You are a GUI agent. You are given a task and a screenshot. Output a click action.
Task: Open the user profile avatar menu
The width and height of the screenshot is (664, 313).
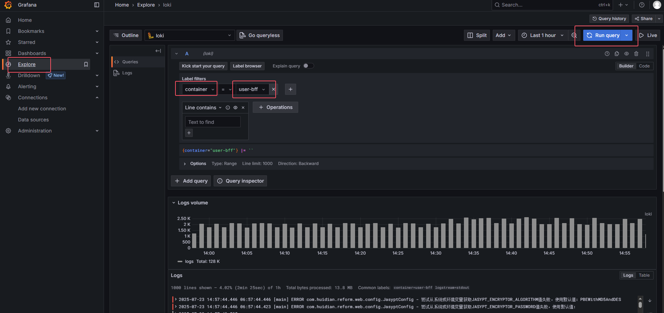pyautogui.click(x=657, y=5)
